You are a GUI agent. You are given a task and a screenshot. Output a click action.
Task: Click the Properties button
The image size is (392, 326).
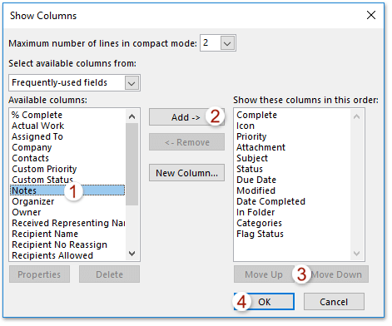(39, 274)
